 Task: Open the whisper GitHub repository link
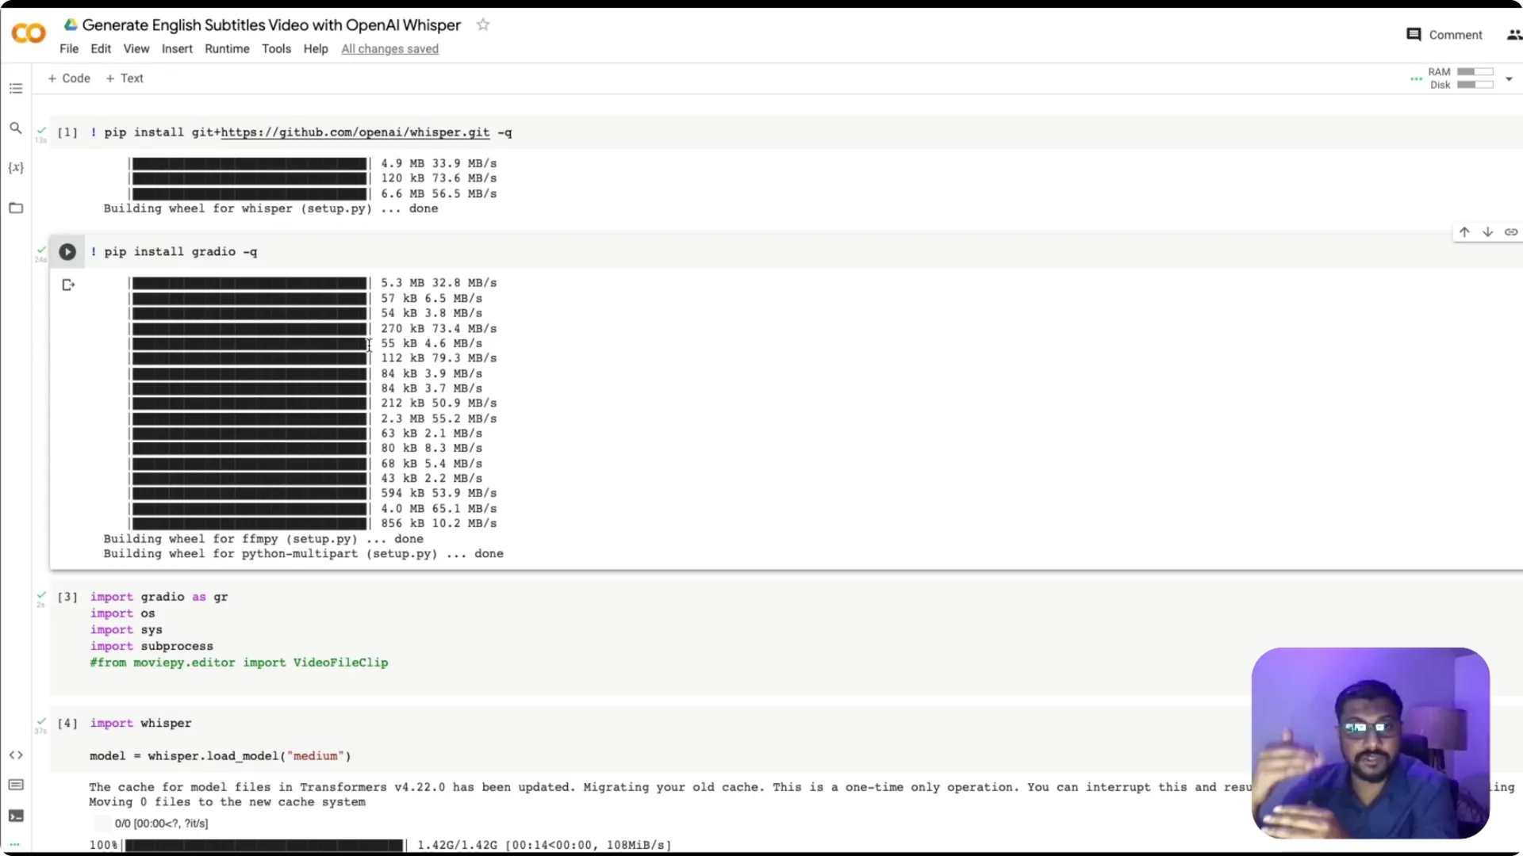pos(355,132)
